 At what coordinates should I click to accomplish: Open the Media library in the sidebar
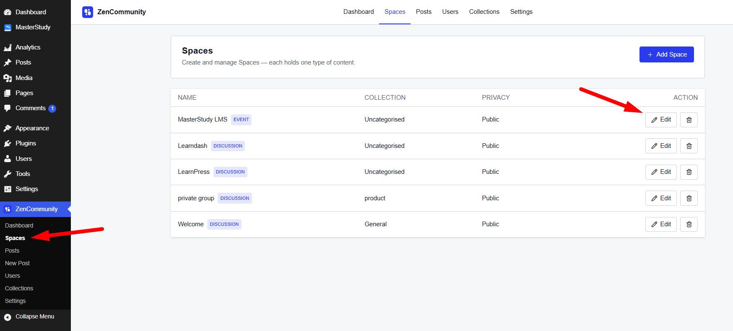(x=35, y=78)
